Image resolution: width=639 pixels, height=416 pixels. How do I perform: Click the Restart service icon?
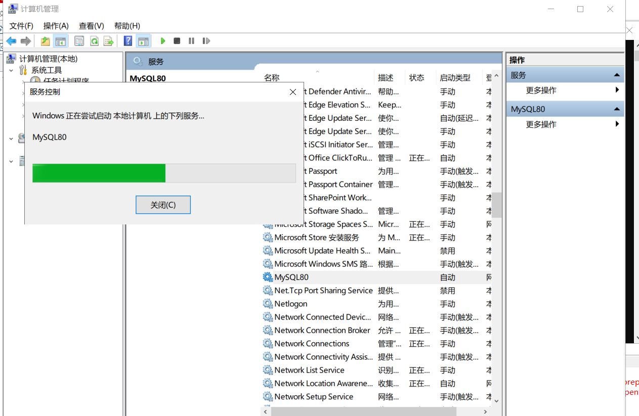[x=206, y=41]
